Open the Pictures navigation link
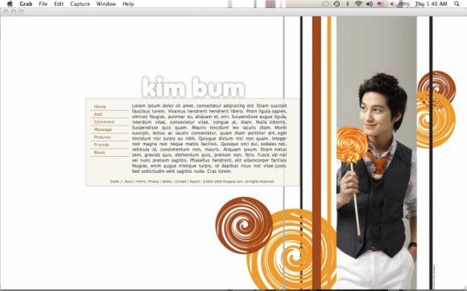The height and width of the screenshot is (291, 467). tap(102, 137)
